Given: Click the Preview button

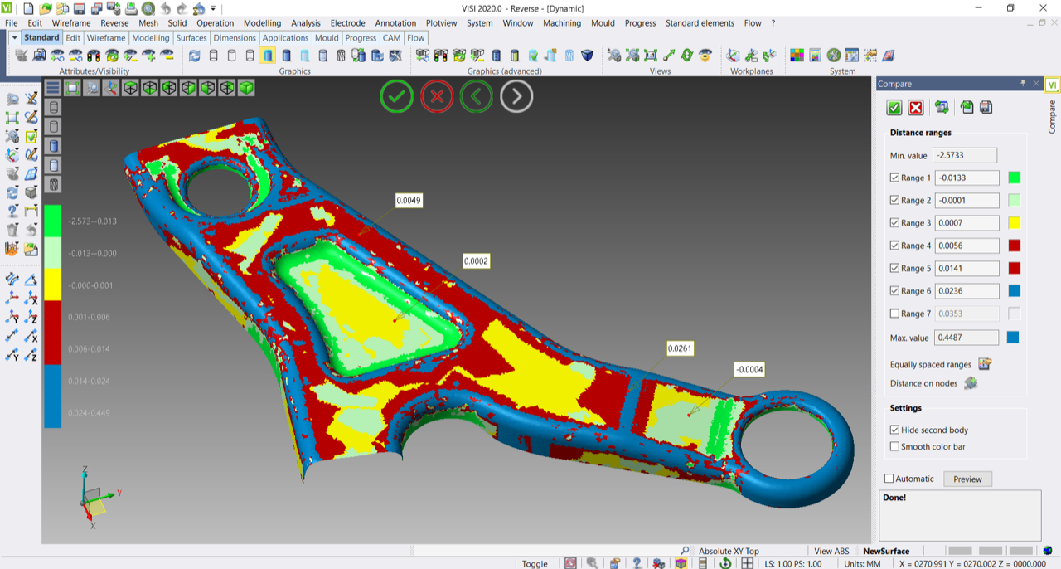Looking at the screenshot, I should [x=967, y=479].
